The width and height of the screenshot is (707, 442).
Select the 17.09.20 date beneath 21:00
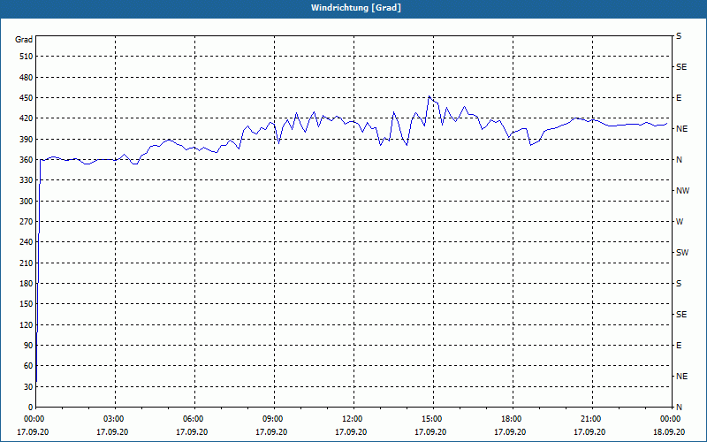pos(589,432)
